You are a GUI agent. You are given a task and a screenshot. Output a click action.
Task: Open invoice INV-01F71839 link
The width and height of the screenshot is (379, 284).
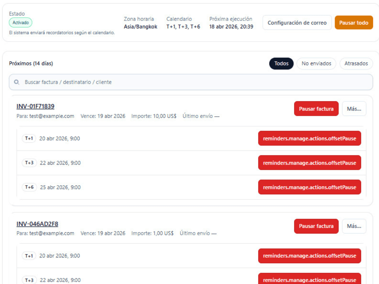click(x=35, y=106)
